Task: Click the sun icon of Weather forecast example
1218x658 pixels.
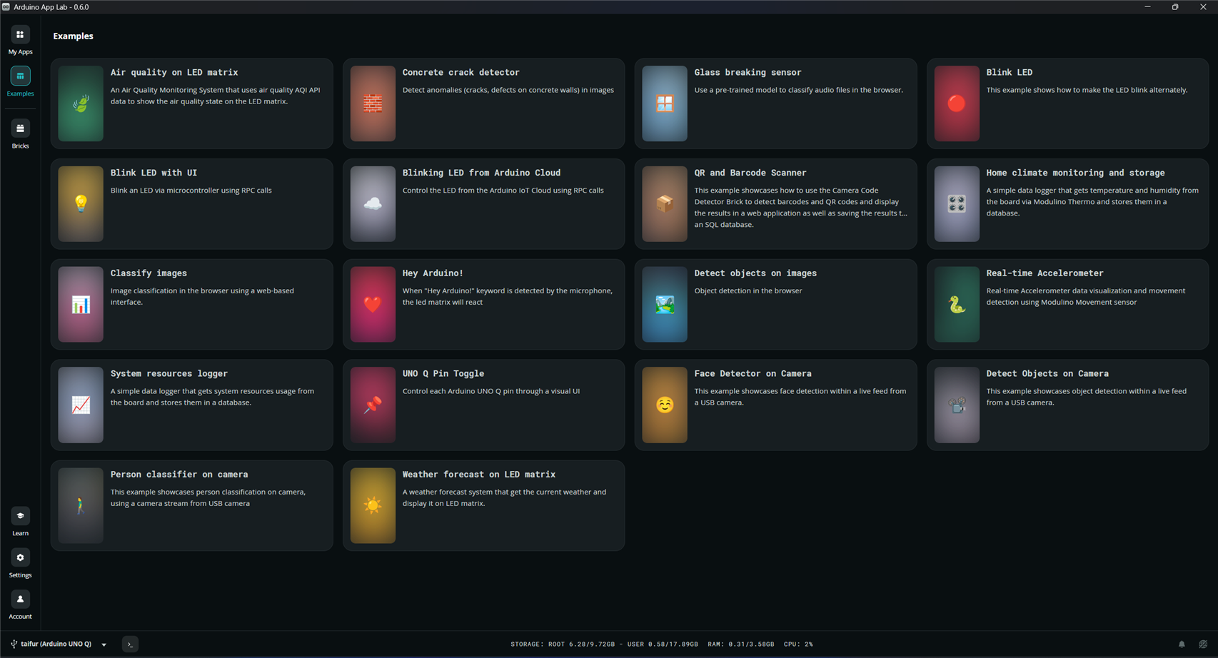Action: 373,506
